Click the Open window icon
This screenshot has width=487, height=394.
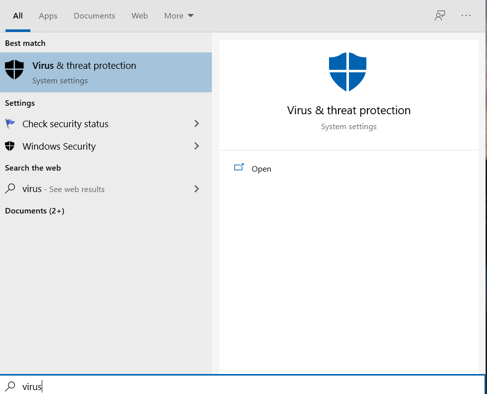(x=239, y=167)
